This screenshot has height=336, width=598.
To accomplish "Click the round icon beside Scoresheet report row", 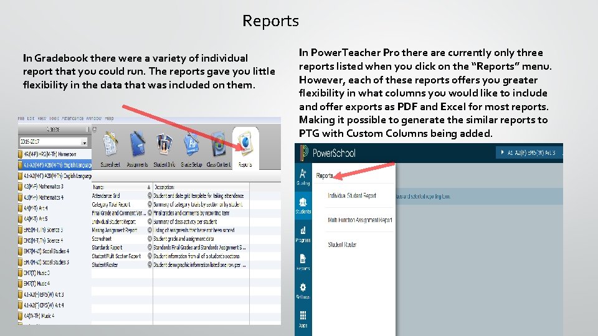I will click(149, 238).
